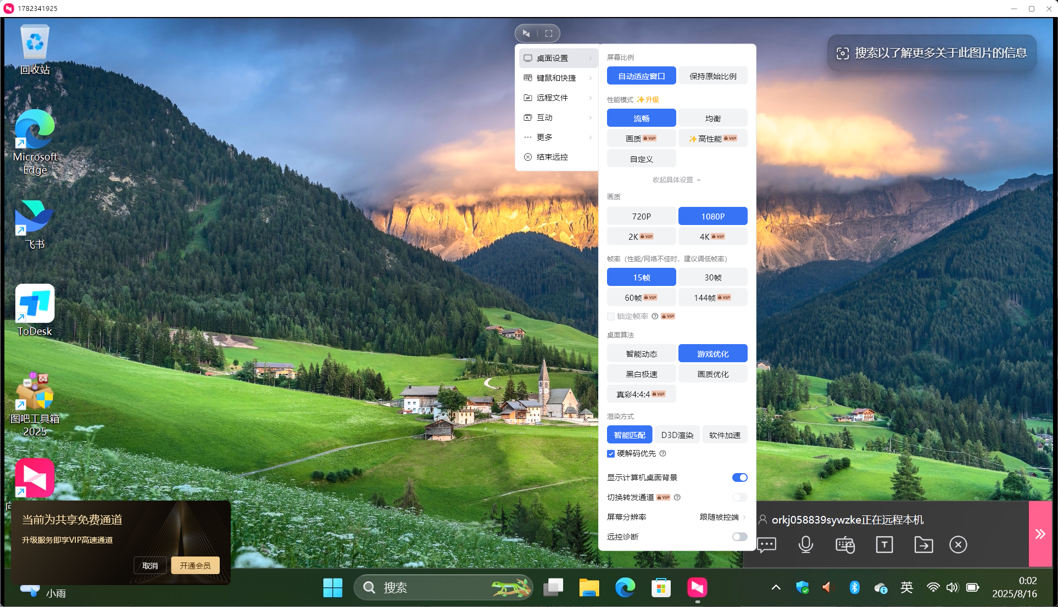Select 软件加速 rendering method

point(725,435)
